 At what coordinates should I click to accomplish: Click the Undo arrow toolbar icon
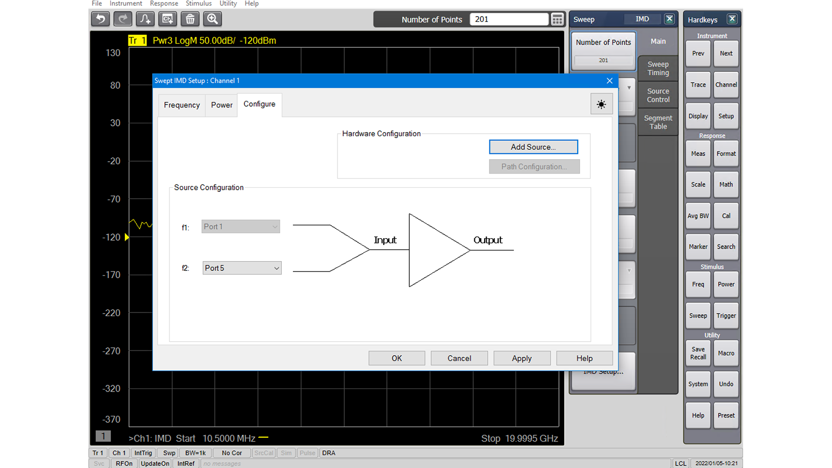pos(100,19)
